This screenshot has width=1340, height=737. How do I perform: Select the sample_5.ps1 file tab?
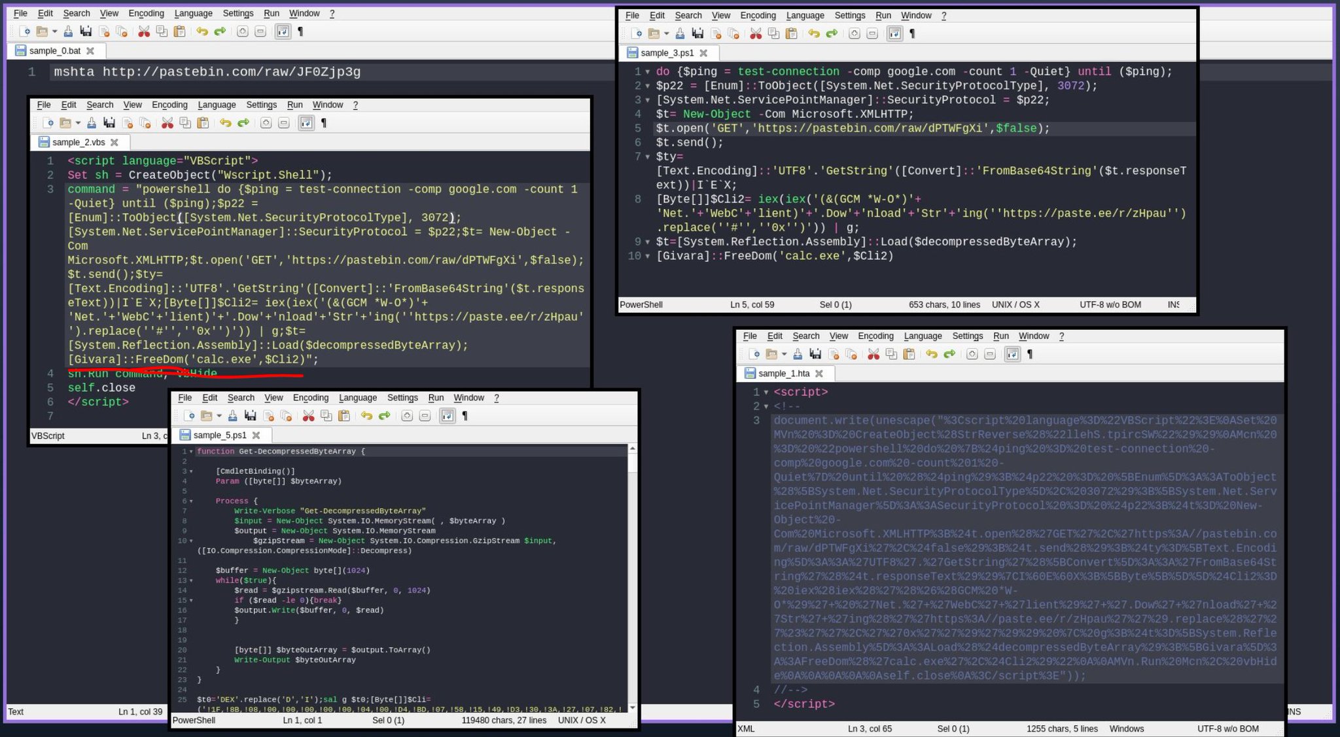pyautogui.click(x=219, y=435)
